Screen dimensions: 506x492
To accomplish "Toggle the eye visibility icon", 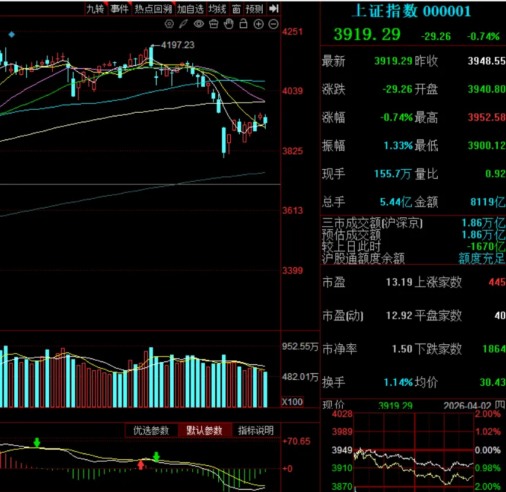I will tap(199, 24).
